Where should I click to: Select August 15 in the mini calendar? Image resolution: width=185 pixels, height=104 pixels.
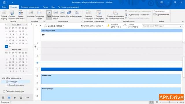[13, 62]
